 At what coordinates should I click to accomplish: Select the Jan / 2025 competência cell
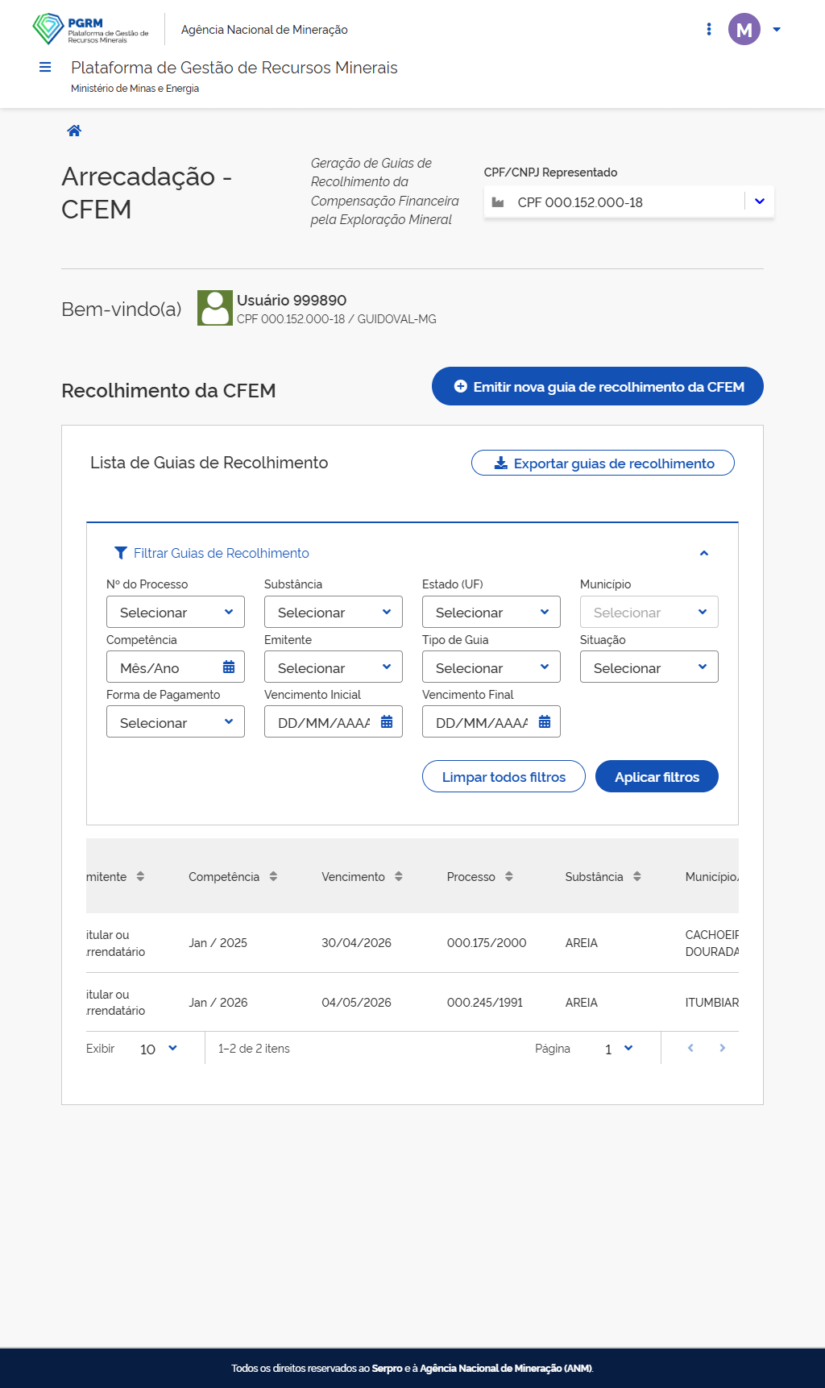click(218, 943)
